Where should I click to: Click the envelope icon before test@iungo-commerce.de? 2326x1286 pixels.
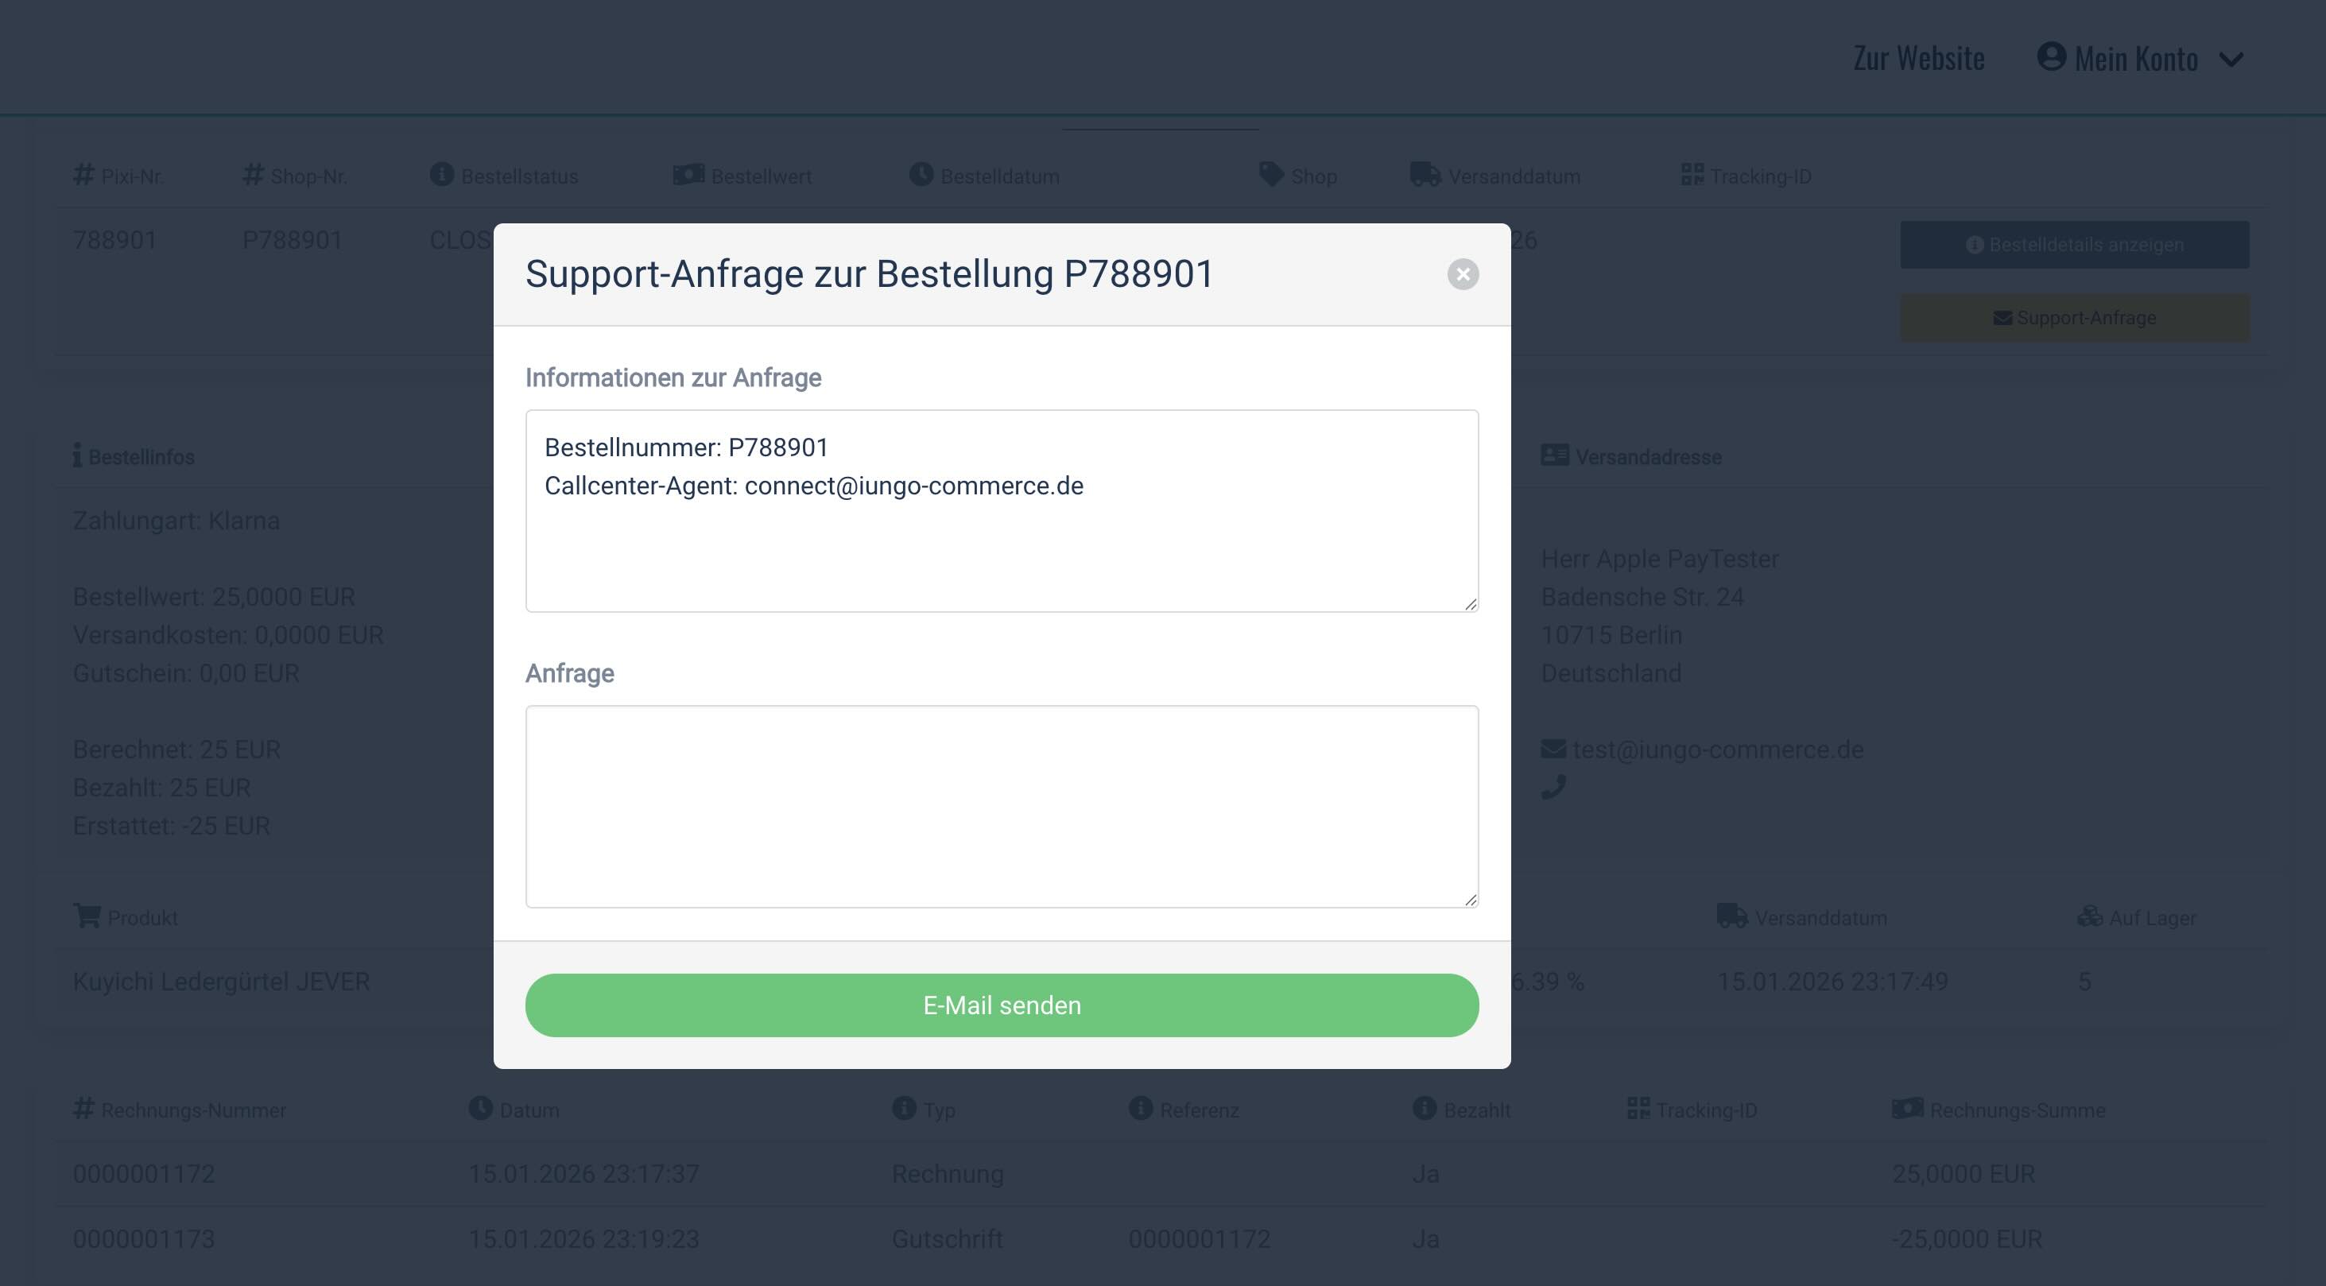(x=1553, y=749)
